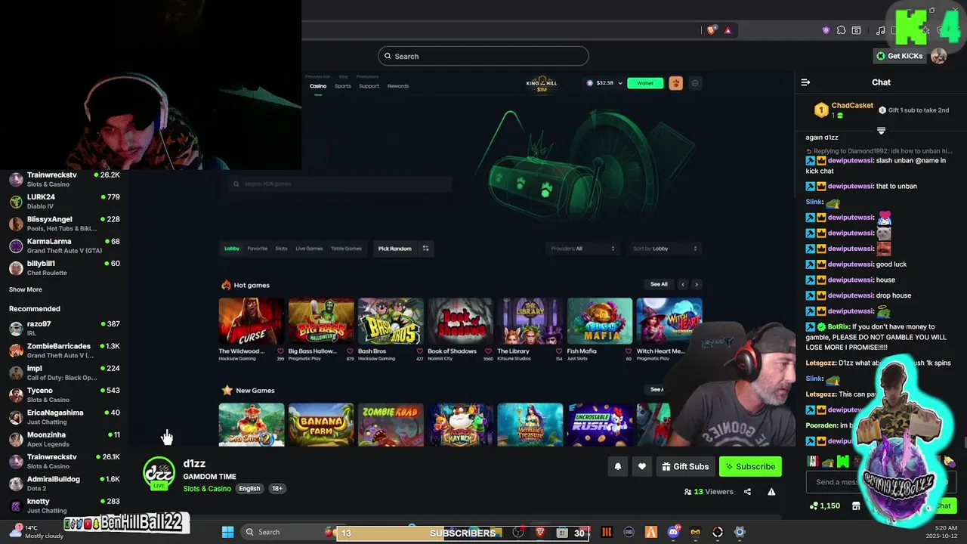This screenshot has height=544, width=967.
Task: Click the 1,150 channel points icon
Action: [x=814, y=505]
